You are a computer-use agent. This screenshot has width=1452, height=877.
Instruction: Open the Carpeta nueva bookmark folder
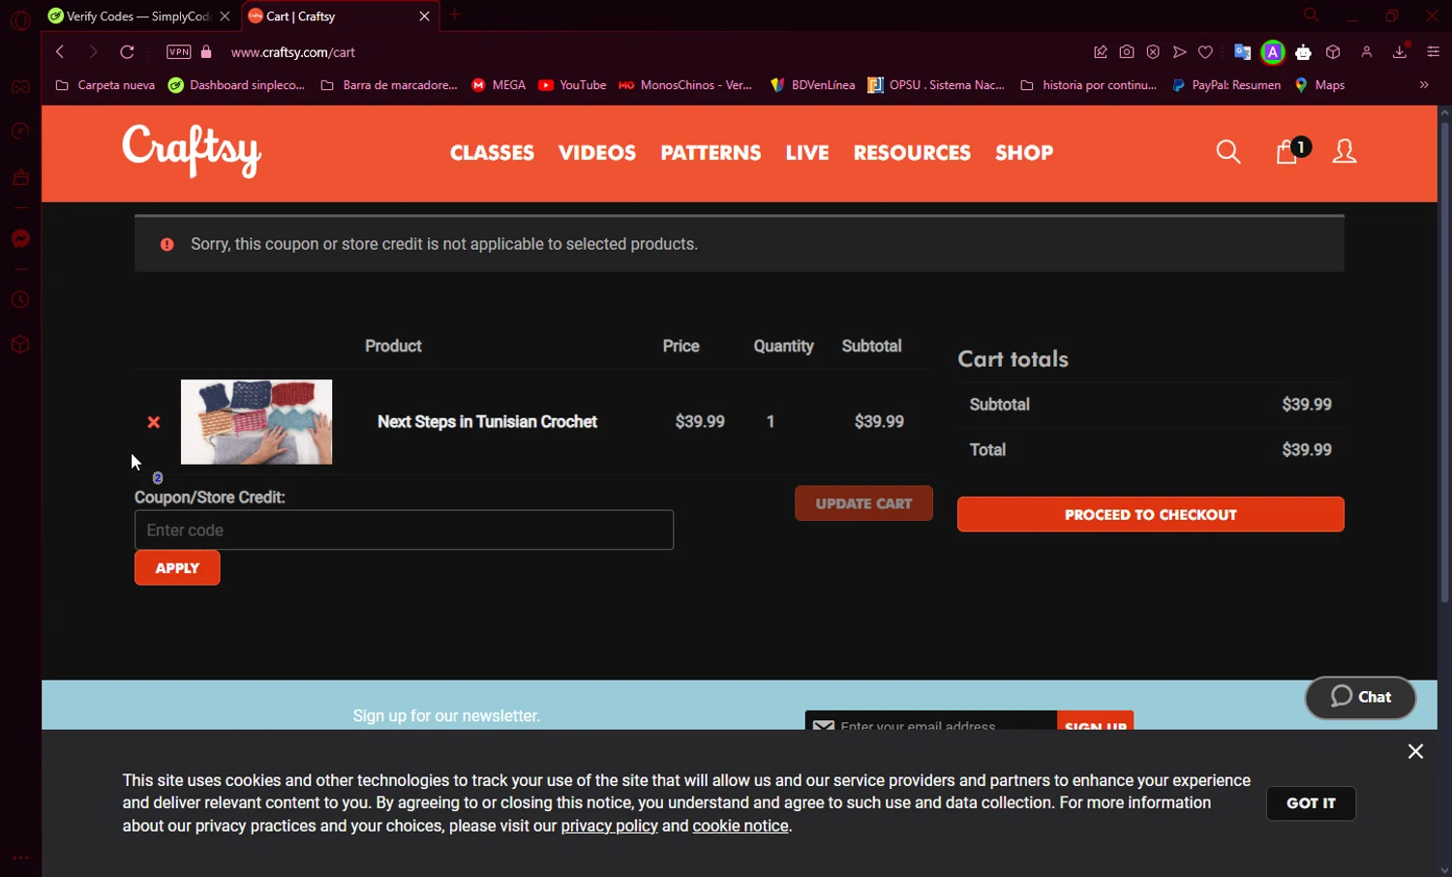click(105, 85)
